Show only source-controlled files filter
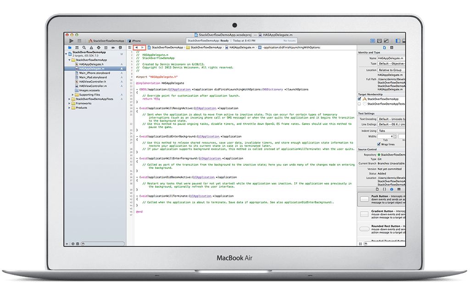The width and height of the screenshot is (470, 292). coord(77,244)
